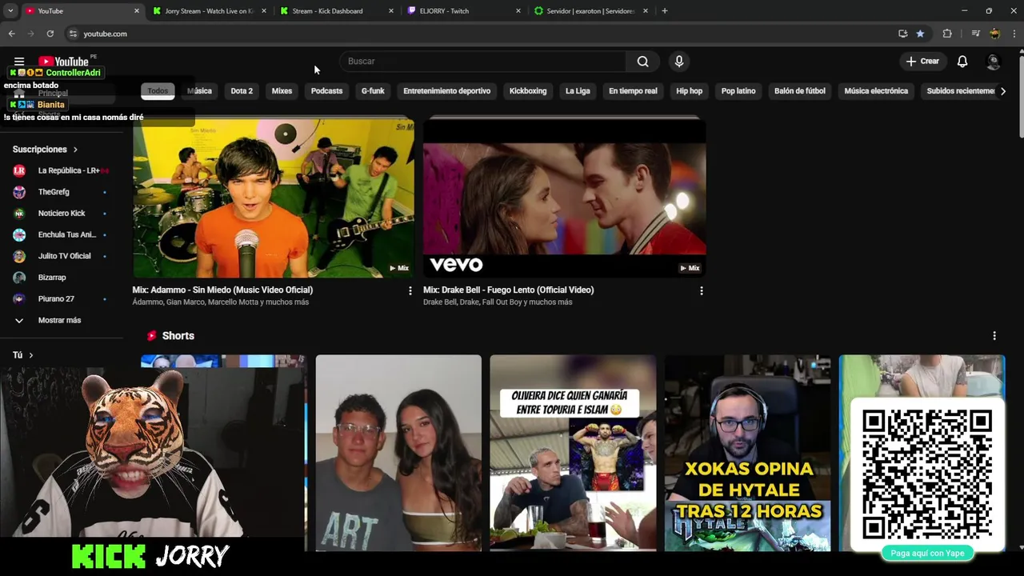Open the browser extensions puzzle icon
1024x576 pixels.
(x=947, y=34)
